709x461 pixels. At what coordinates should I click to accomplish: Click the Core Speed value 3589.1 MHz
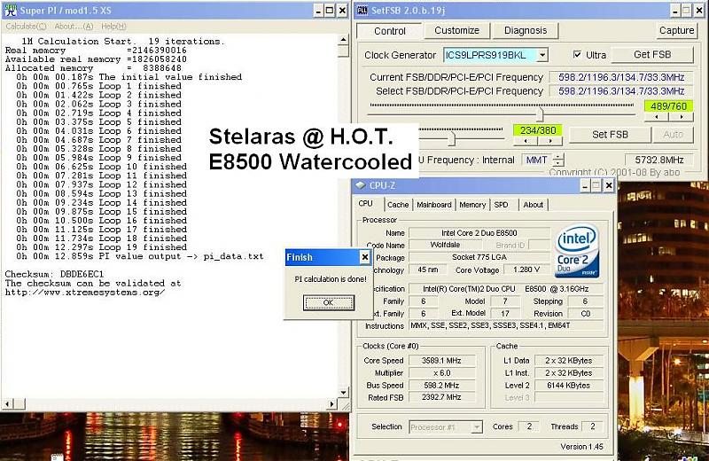441,361
